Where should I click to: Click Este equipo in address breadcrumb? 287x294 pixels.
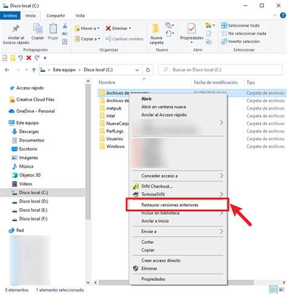(64, 70)
